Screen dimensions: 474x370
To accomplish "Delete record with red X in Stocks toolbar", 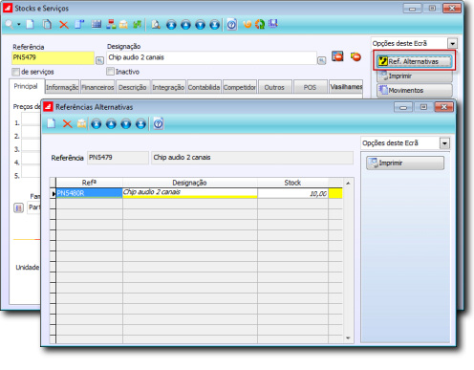I will tap(64, 25).
